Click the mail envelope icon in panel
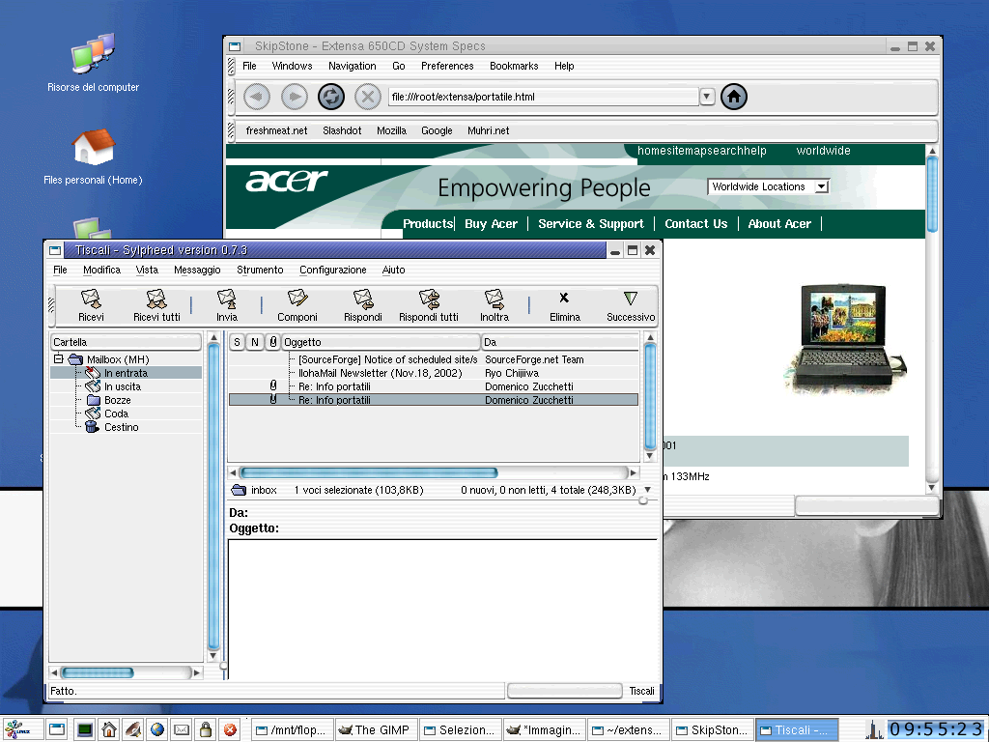This screenshot has height=742, width=989. [182, 730]
